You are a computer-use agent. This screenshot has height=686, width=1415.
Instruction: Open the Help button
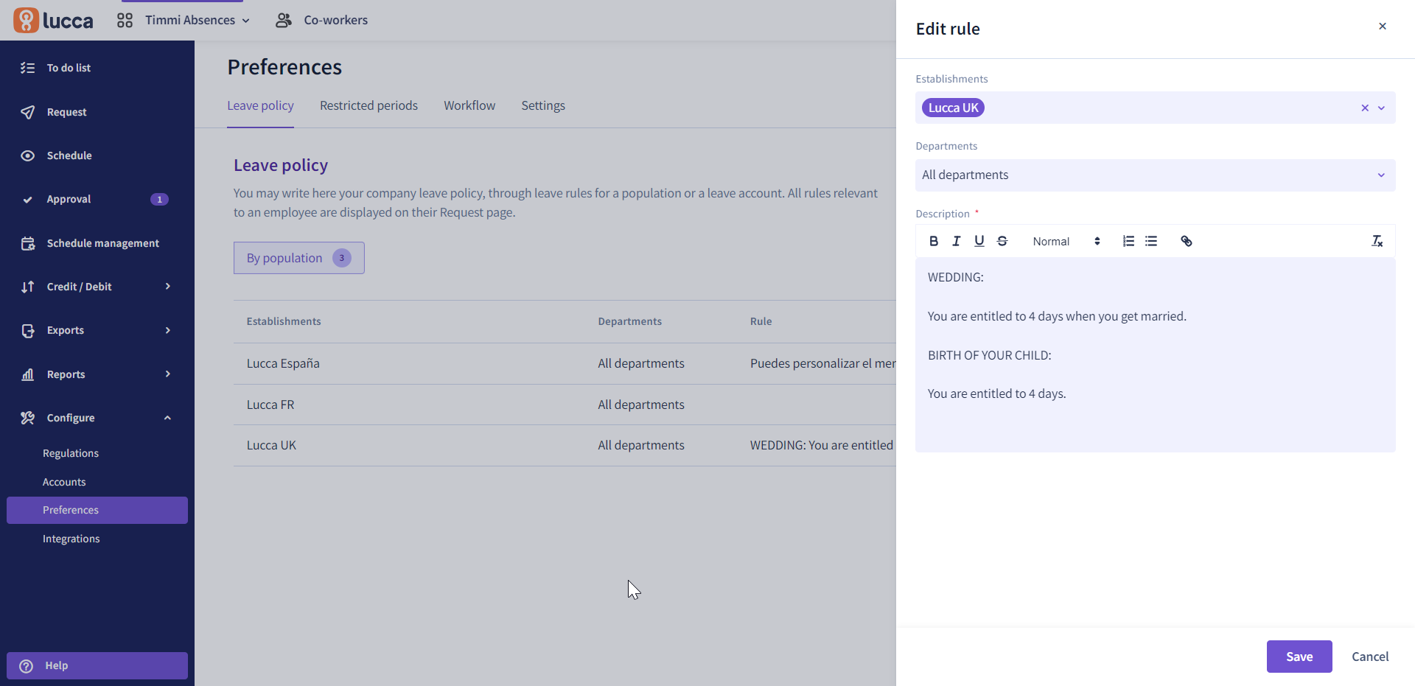coord(97,665)
